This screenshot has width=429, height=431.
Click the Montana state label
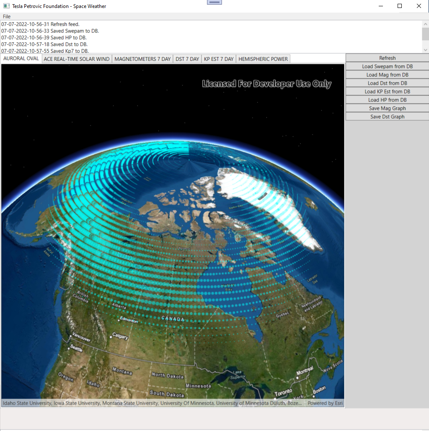pyautogui.click(x=122, y=371)
